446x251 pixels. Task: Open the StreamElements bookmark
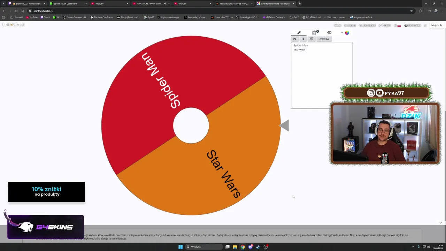(x=75, y=17)
